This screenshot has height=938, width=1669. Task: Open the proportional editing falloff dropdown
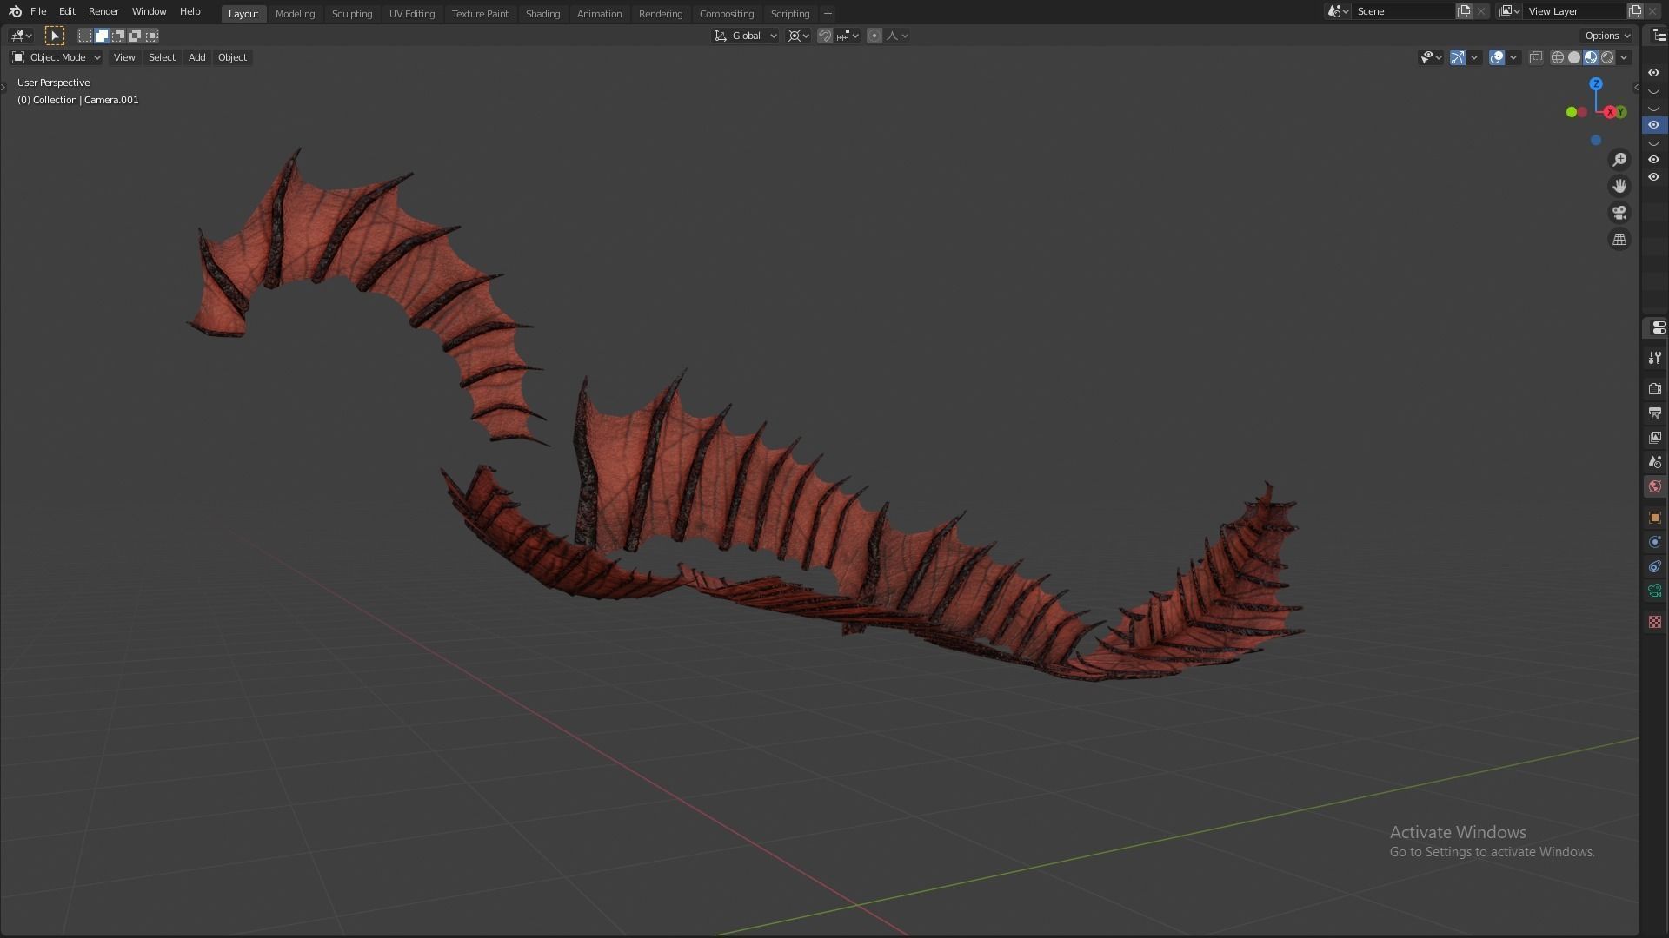point(897,36)
